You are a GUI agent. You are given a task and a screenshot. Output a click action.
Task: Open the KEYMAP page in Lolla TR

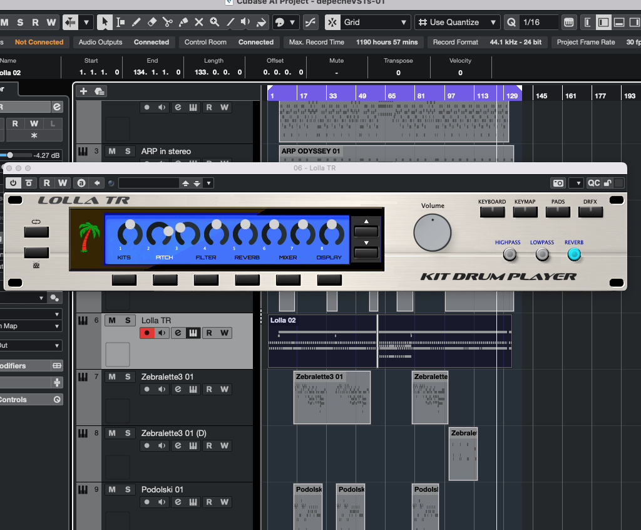[x=525, y=212]
